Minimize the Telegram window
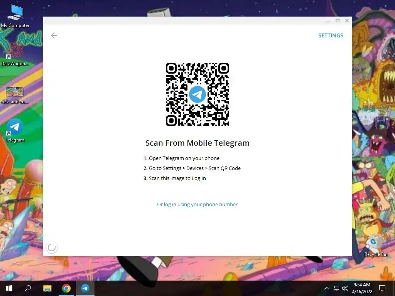The width and height of the screenshot is (395, 296). point(328,21)
